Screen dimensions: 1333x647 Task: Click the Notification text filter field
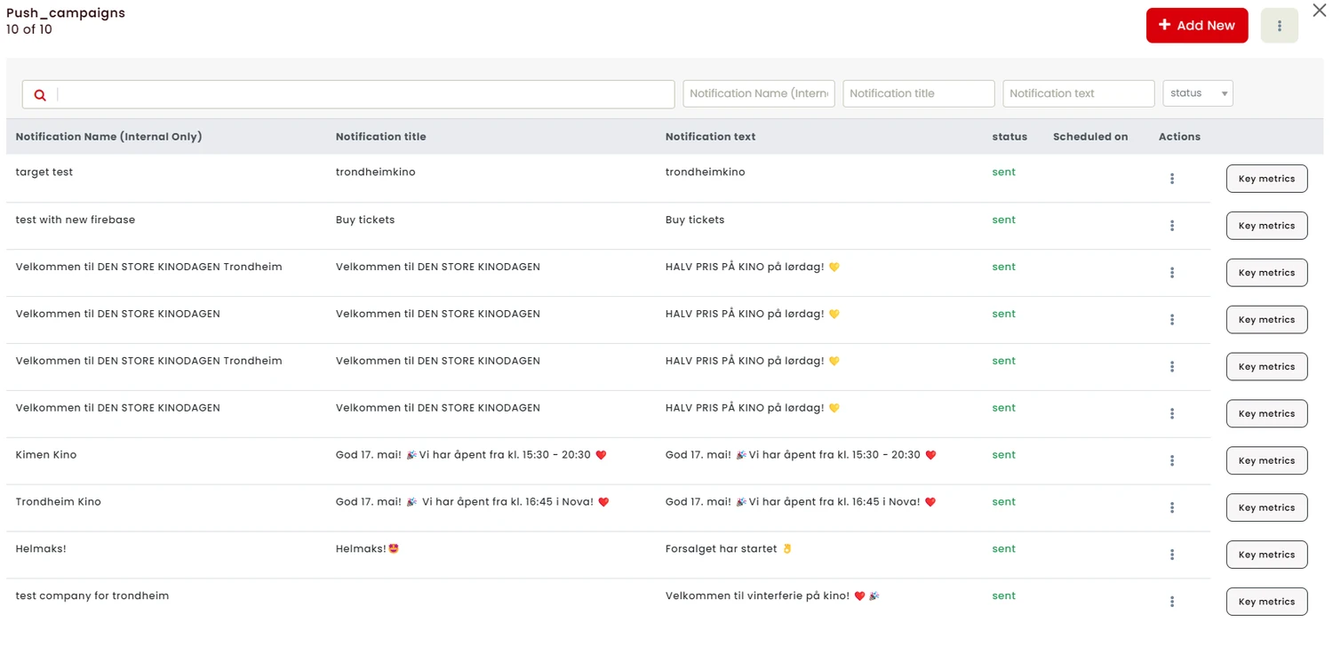(1079, 93)
